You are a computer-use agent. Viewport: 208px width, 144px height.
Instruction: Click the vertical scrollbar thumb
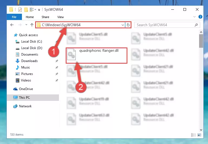click(x=201, y=41)
